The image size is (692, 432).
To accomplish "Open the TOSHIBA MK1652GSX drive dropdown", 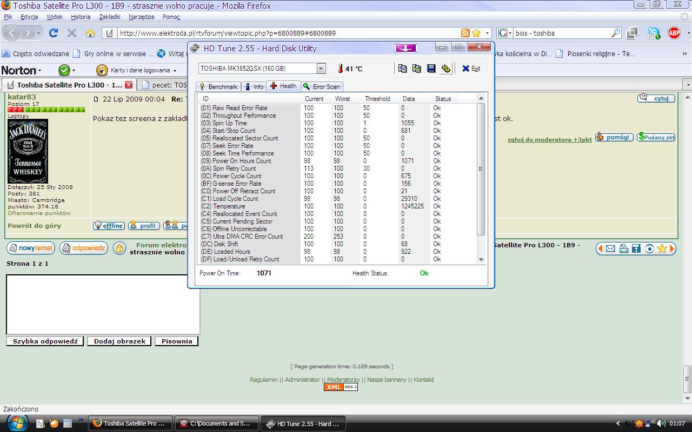I will point(321,69).
